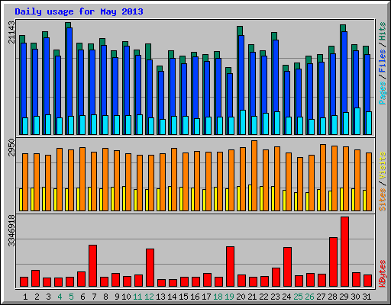Click day label 13 on the axis
This screenshot has width=391, height=305.
point(160,297)
